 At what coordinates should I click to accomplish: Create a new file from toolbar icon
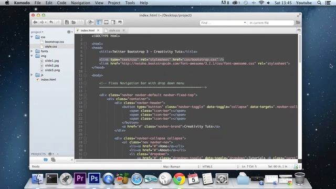click(67, 22)
